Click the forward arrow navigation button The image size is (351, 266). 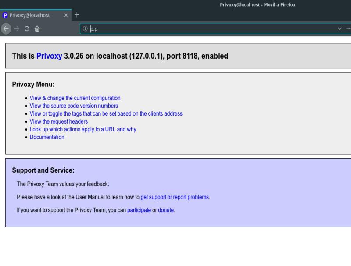(17, 29)
